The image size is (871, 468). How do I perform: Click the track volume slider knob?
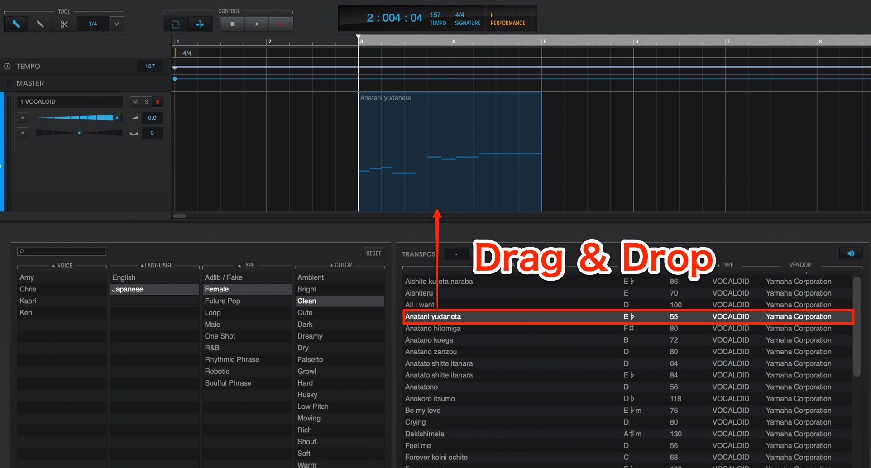click(x=117, y=118)
